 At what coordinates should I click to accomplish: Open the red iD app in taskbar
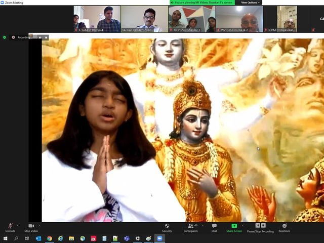[x=93, y=238]
